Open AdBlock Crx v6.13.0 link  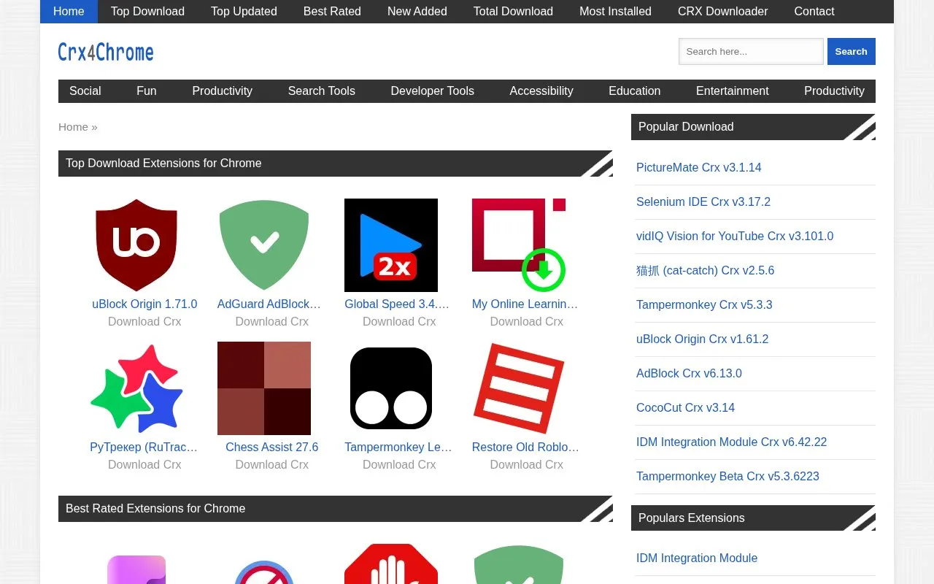689,374
